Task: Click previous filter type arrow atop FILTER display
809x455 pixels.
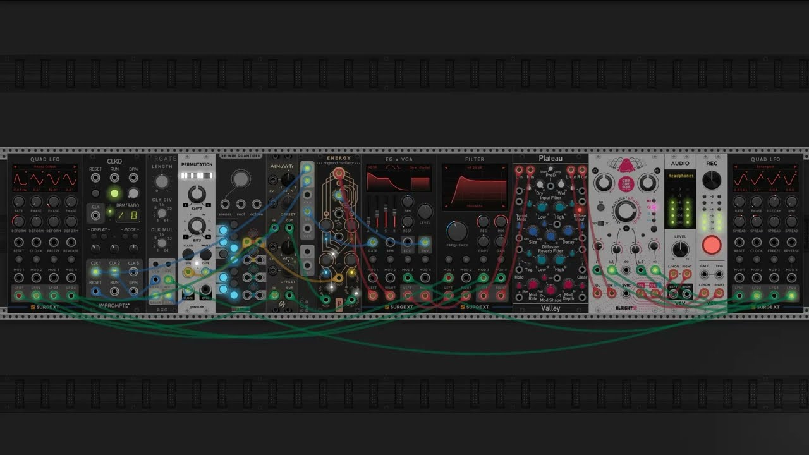Action: click(x=445, y=167)
